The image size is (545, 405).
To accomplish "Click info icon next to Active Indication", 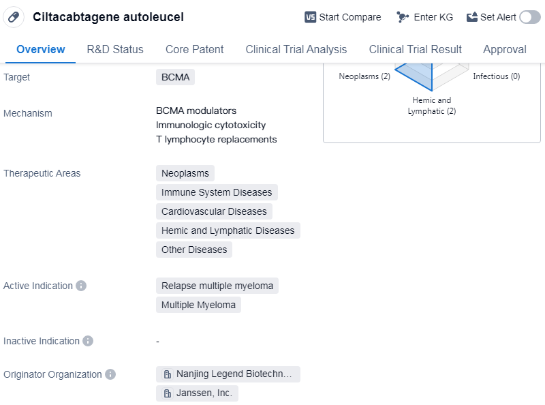I will [81, 286].
